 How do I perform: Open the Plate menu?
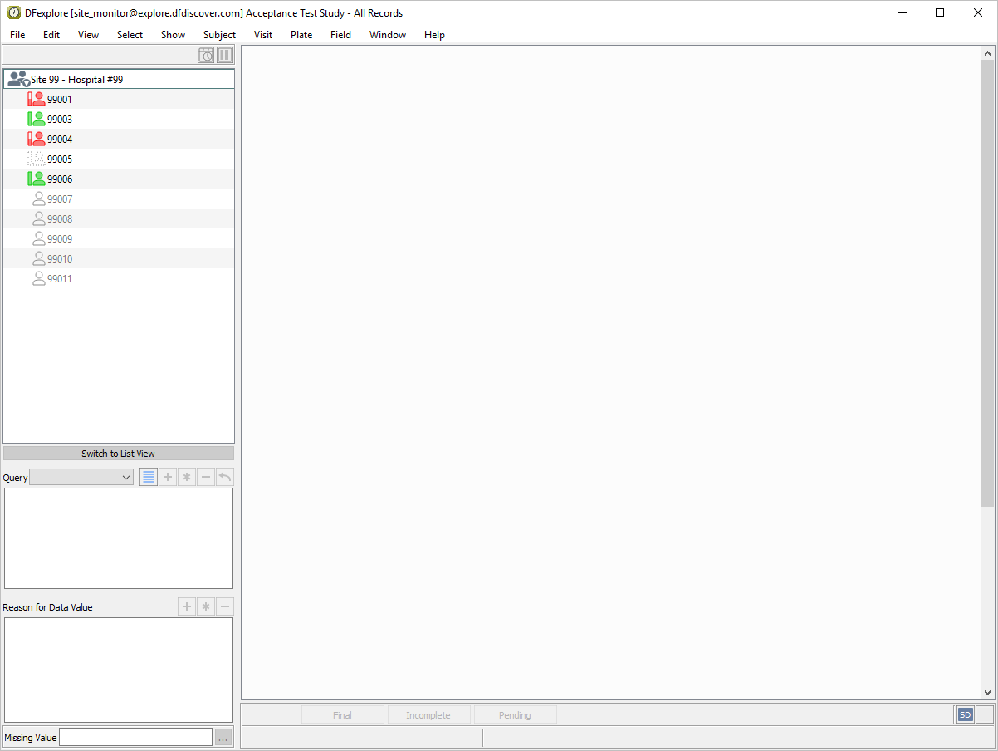click(301, 35)
